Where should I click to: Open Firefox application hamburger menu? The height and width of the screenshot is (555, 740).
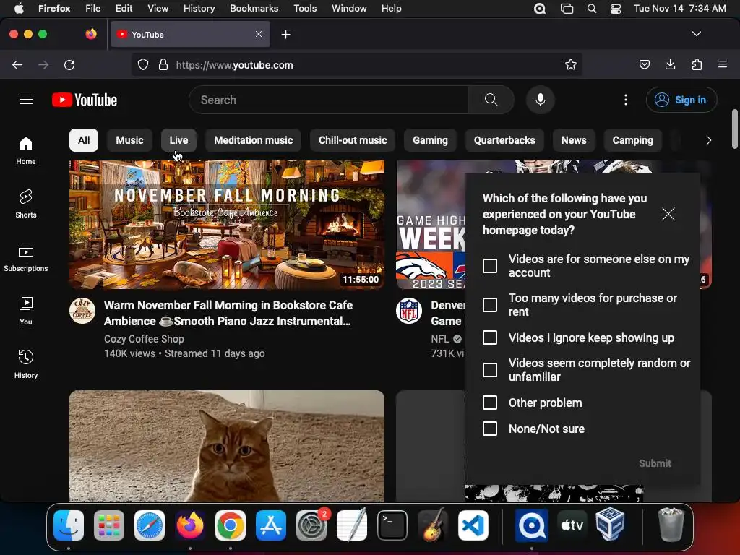(x=723, y=64)
